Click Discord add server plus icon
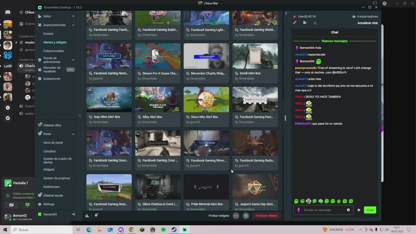 click(8, 108)
